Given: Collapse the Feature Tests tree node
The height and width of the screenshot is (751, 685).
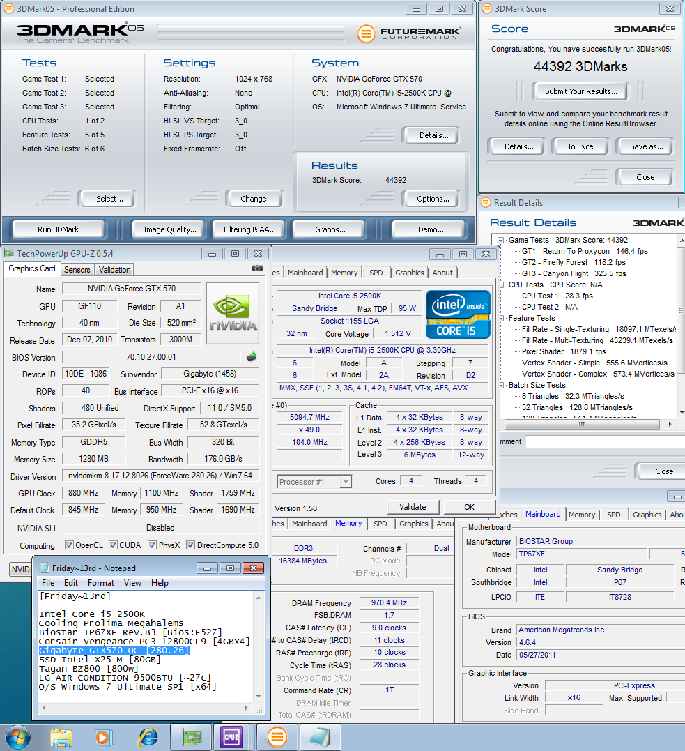Looking at the screenshot, I should pos(501,318).
